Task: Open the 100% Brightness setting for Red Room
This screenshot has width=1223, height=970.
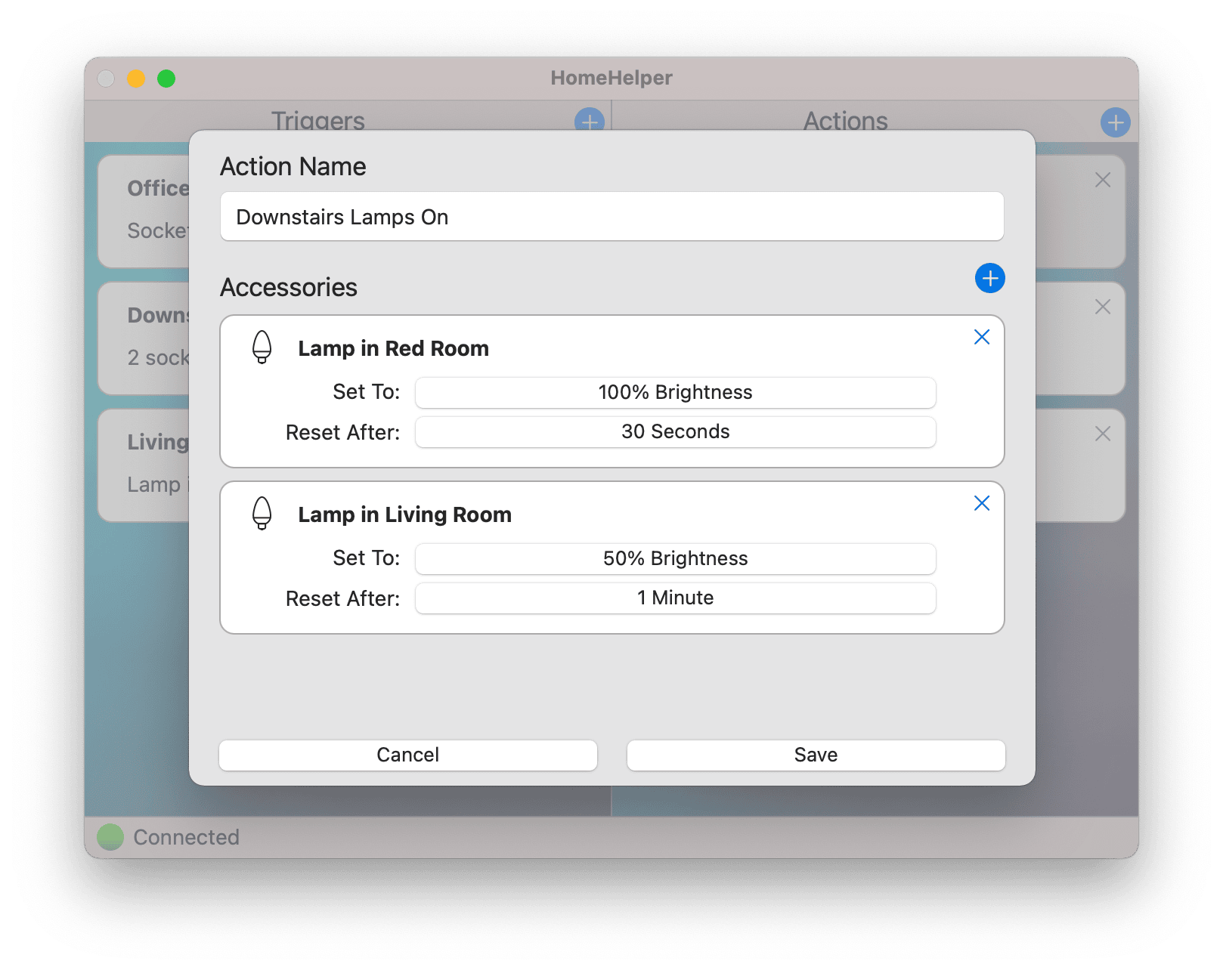Action: click(x=675, y=392)
